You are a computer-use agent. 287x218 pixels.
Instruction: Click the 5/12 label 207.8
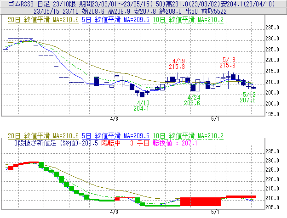(x=247, y=100)
